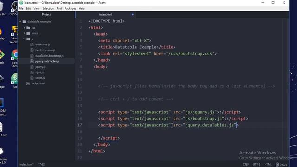Expand the css folder chevron
Screen dimensions: 297x167
(x=24, y=28)
